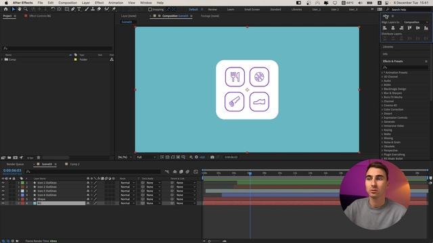Viewport: 433px width, 243px height.
Task: Switch to the Libraries workspace
Action: tap(296, 9)
